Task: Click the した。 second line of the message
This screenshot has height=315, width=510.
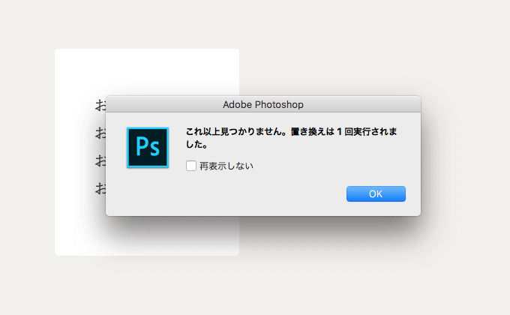Action: (x=196, y=144)
